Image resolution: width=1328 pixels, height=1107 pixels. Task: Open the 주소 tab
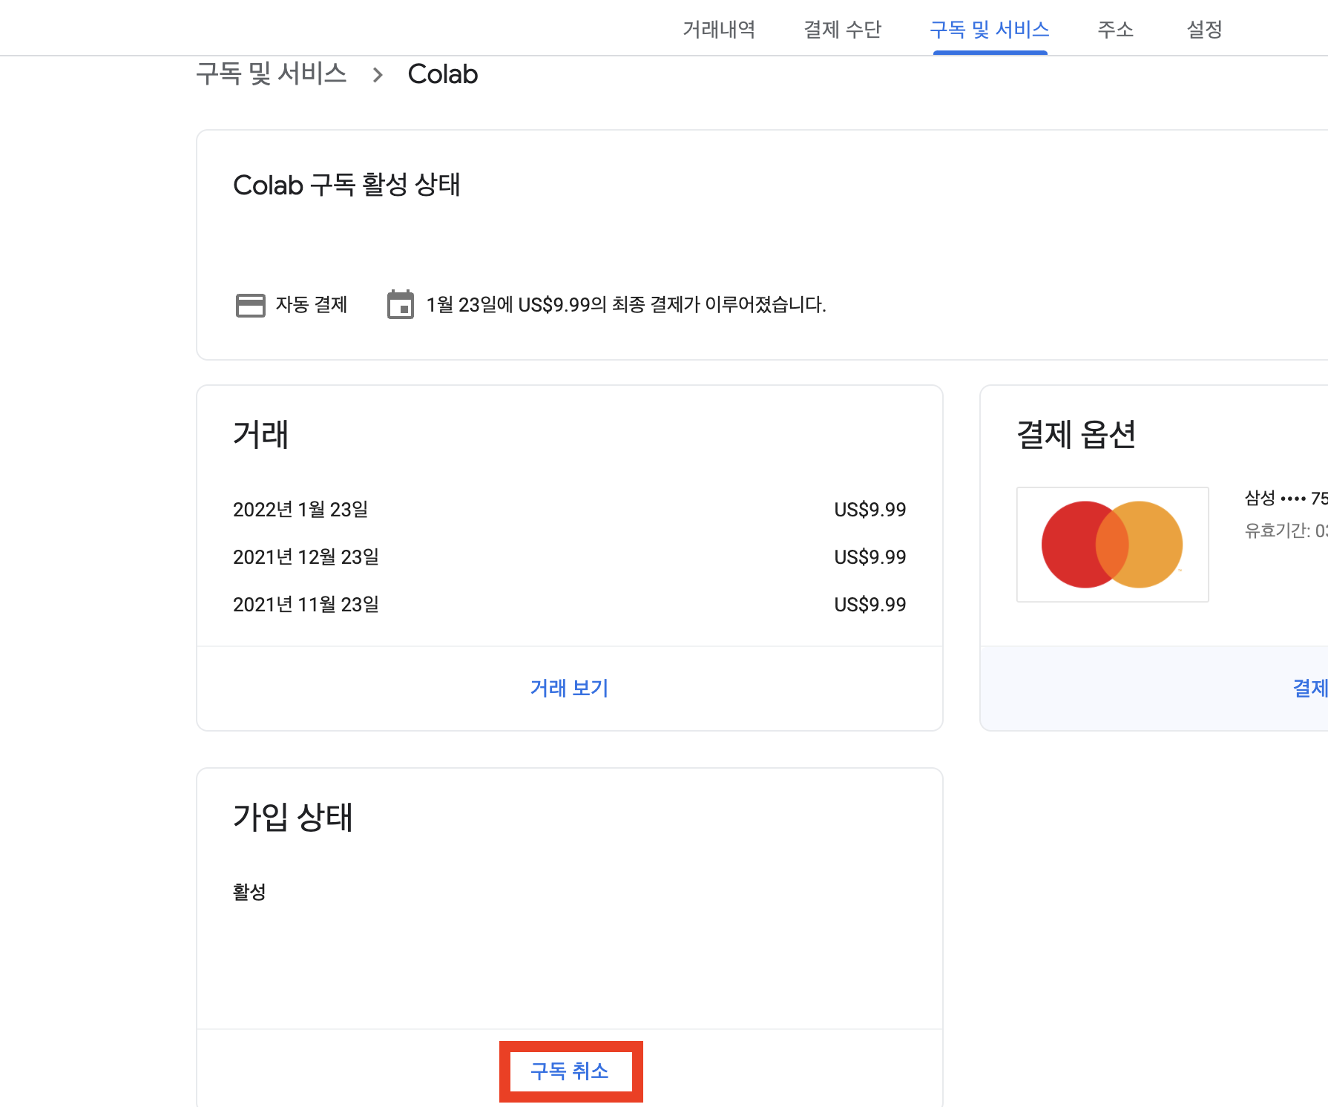point(1115,30)
